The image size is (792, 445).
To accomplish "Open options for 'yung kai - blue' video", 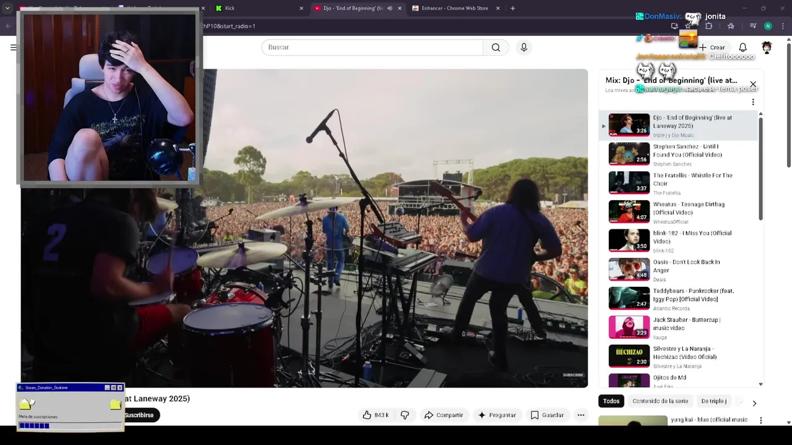I will (x=760, y=420).
